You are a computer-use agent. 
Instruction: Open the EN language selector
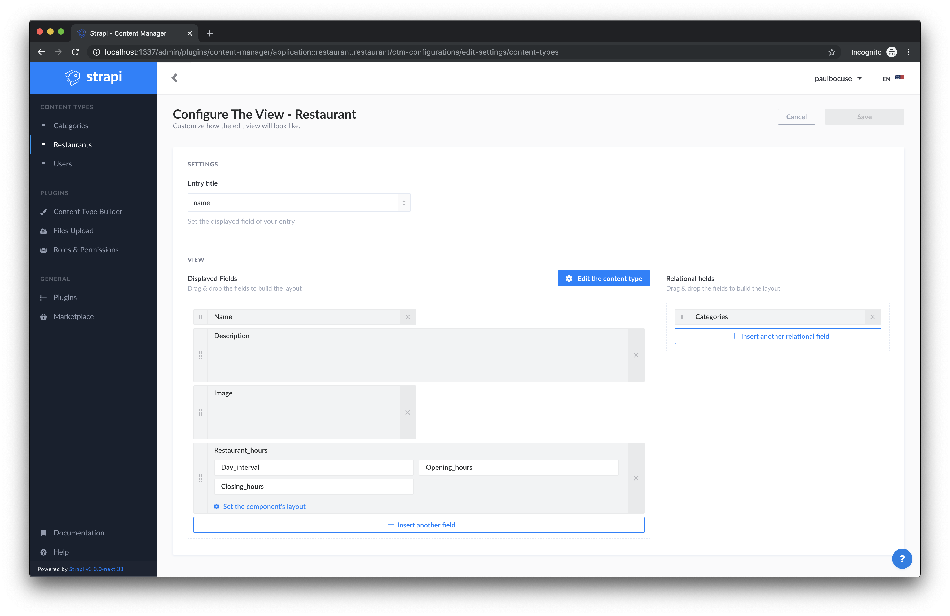pyautogui.click(x=892, y=78)
